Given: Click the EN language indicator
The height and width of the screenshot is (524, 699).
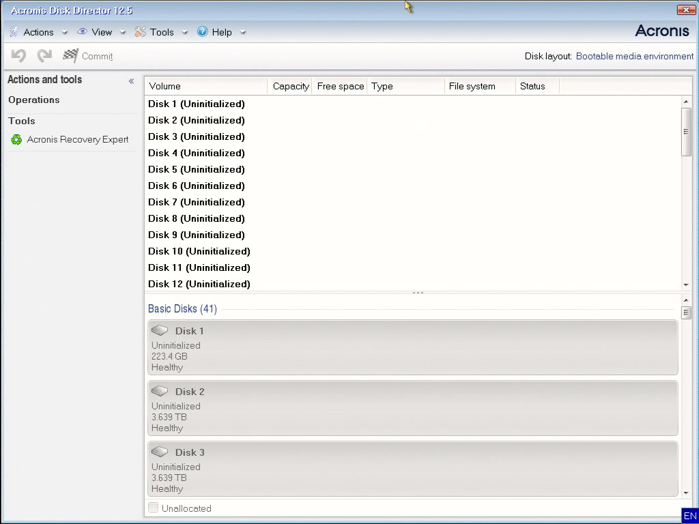Looking at the screenshot, I should tap(689, 516).
